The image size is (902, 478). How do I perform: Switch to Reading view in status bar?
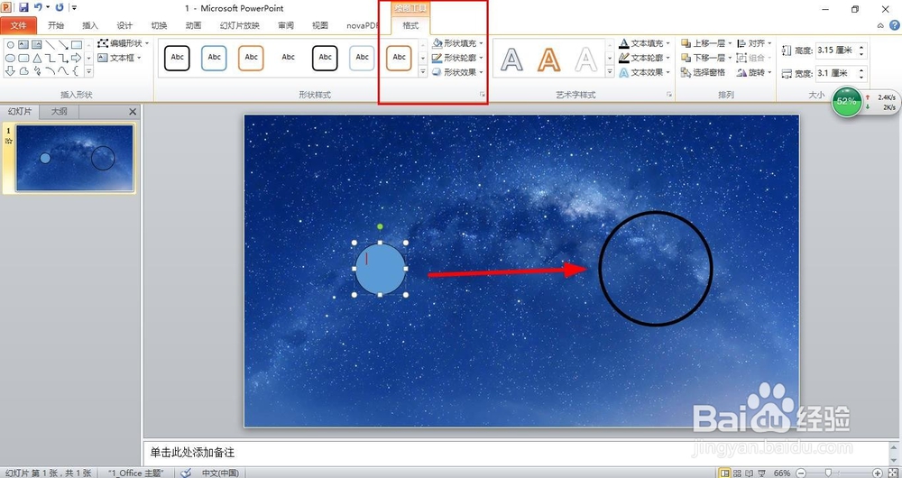pos(750,473)
